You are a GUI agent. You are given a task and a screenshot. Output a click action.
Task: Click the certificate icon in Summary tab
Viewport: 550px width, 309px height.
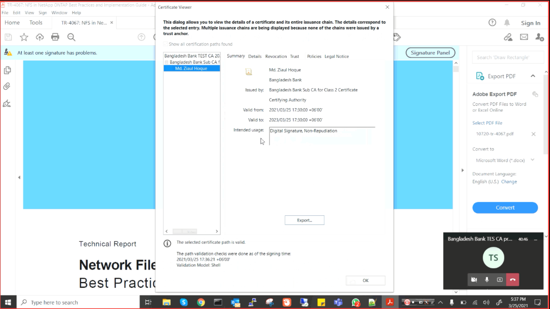pos(249,72)
